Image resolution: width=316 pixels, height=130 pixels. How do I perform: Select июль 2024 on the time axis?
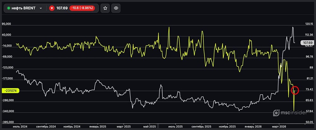click(20, 126)
